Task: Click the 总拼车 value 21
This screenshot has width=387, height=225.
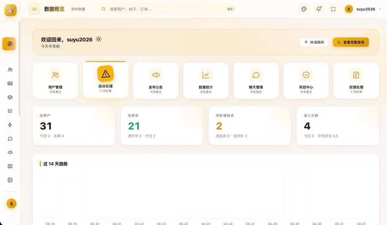Action: pyautogui.click(x=134, y=126)
